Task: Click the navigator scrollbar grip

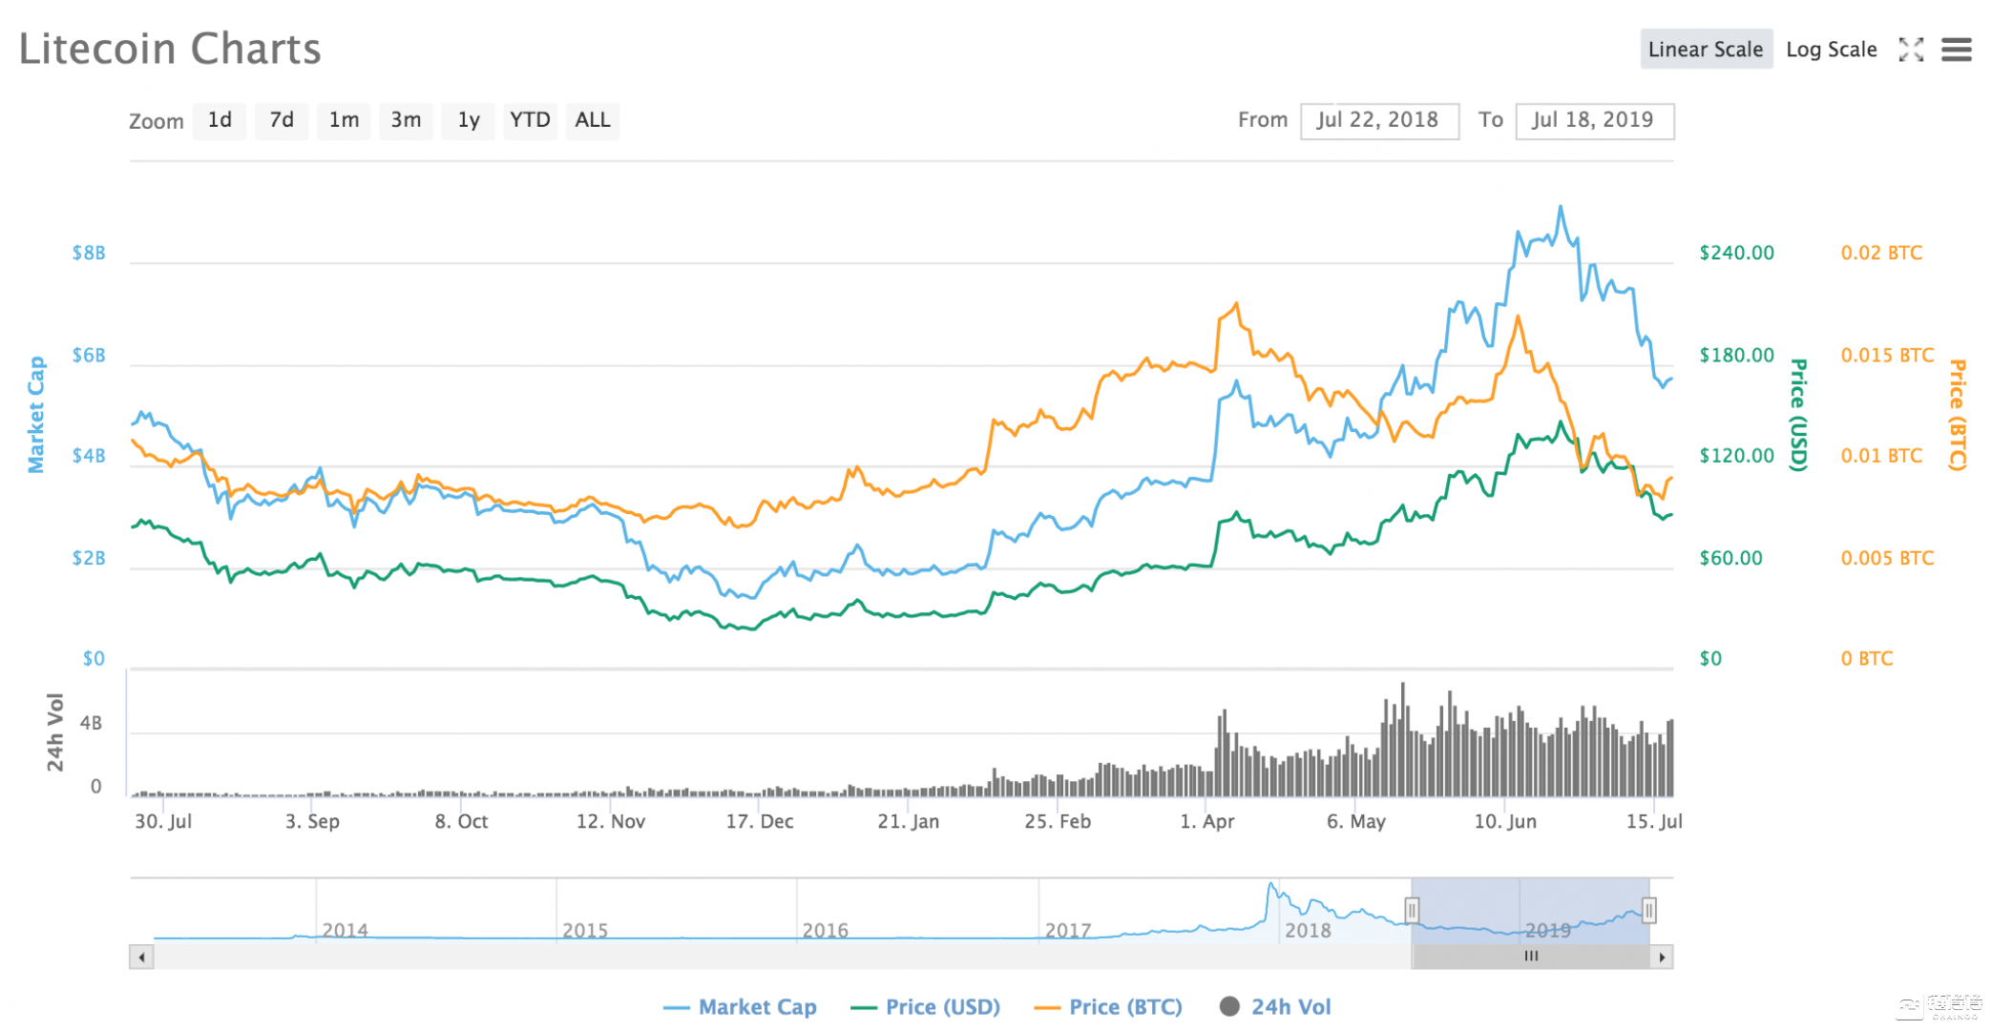Action: click(x=1531, y=957)
